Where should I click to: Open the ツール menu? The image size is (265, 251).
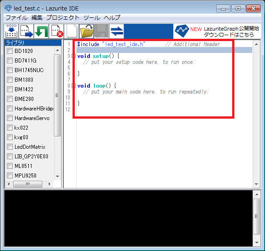(x=92, y=18)
